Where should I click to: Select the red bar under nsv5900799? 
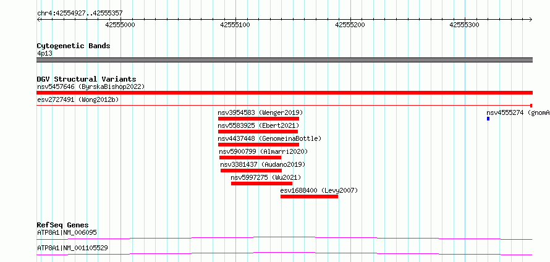[x=250, y=158]
